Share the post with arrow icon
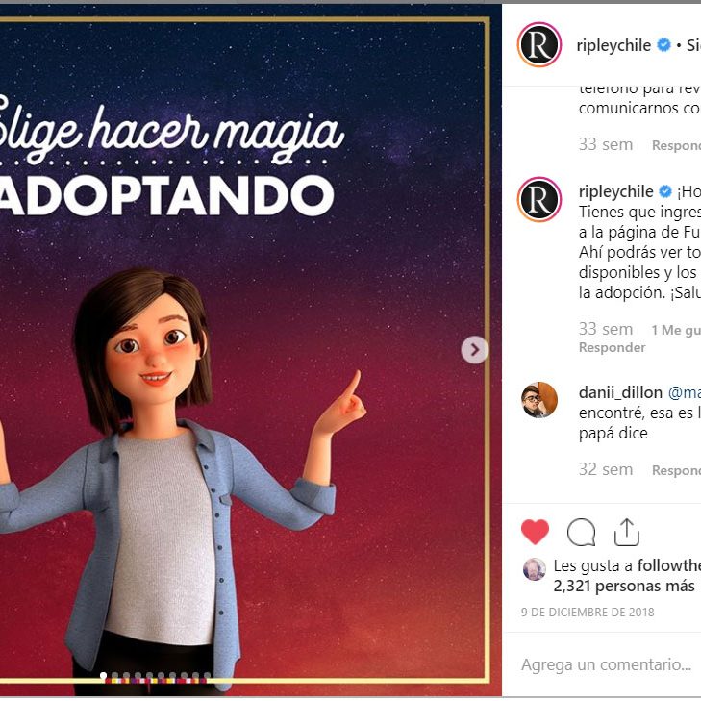This screenshot has width=701, height=701. tap(627, 532)
